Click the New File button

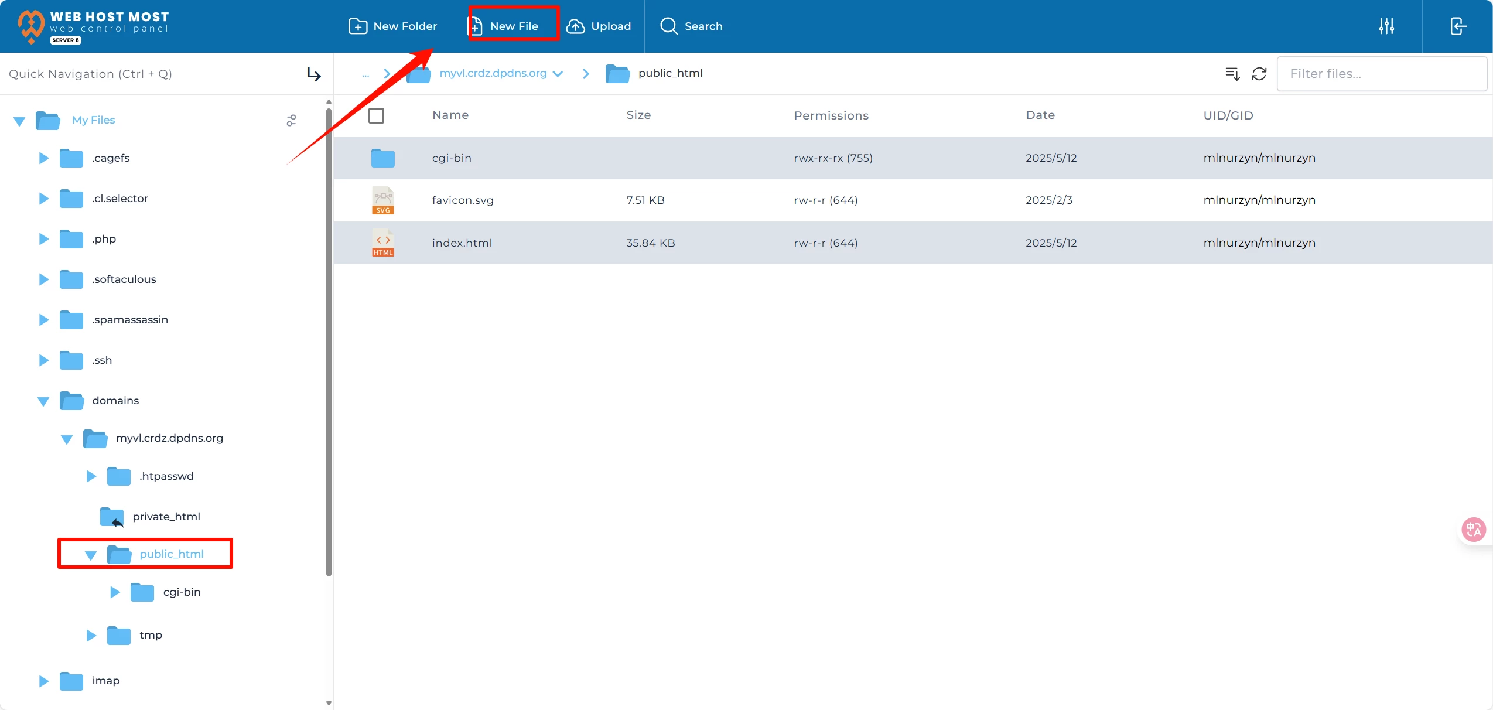pos(513,26)
